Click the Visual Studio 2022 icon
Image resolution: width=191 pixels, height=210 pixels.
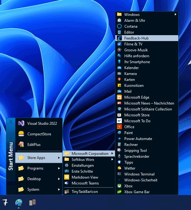(x=21, y=123)
